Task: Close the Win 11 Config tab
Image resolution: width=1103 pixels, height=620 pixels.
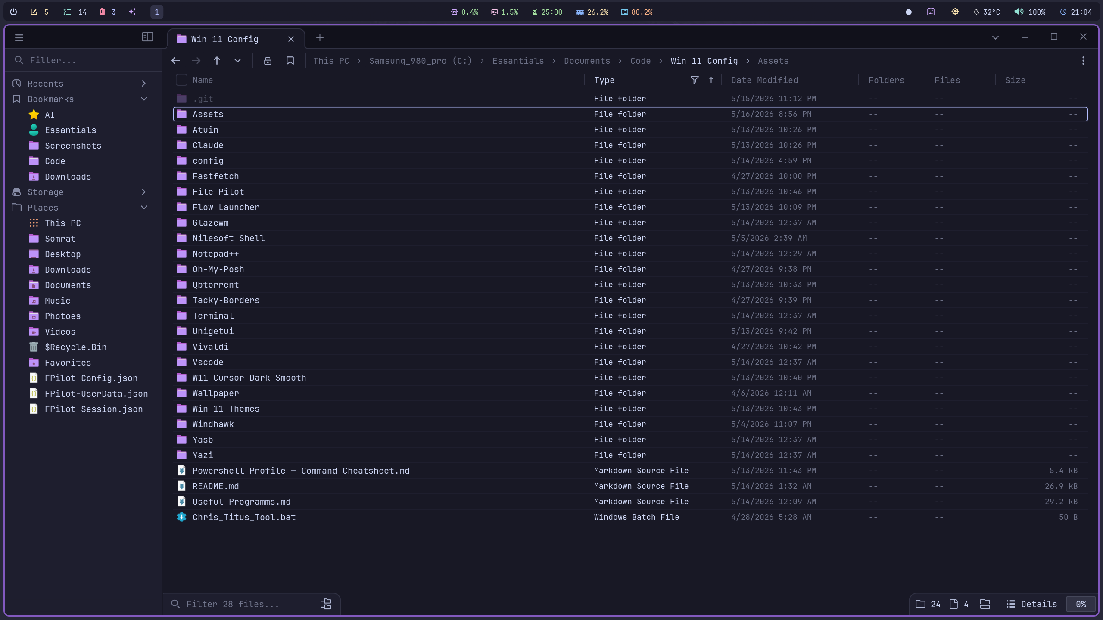Action: click(x=291, y=39)
